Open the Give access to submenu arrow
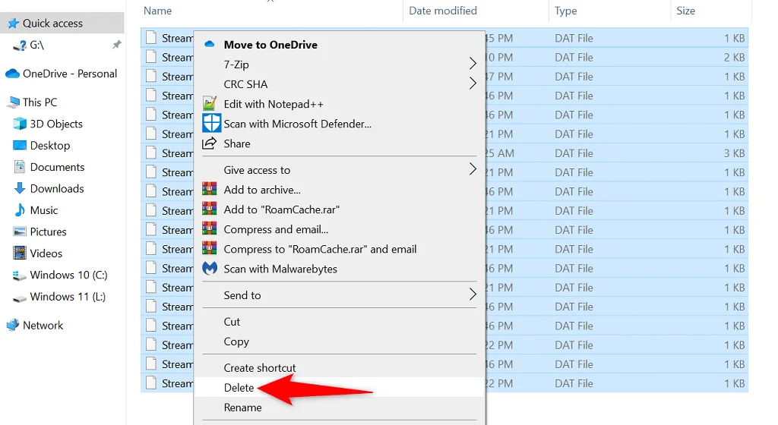This screenshot has height=425, width=778. pyautogui.click(x=473, y=170)
